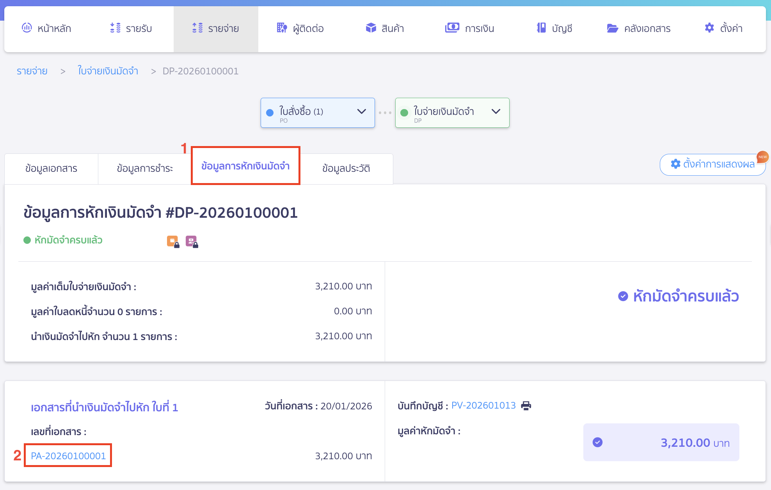Image resolution: width=771 pixels, height=490 pixels.
Task: Click the orange locked document icon
Action: (x=173, y=241)
